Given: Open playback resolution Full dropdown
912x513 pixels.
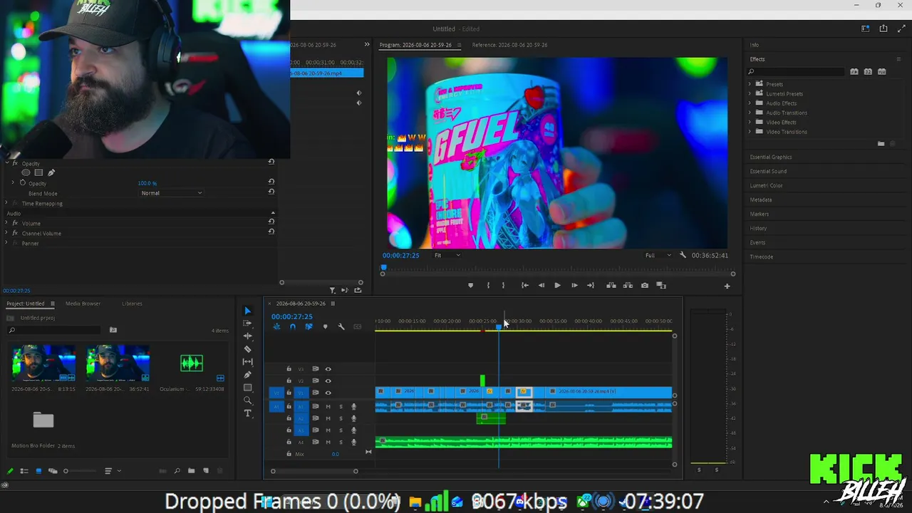Looking at the screenshot, I should [x=658, y=255].
